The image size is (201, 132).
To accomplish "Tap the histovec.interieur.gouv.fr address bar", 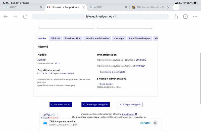I will coord(100,17).
